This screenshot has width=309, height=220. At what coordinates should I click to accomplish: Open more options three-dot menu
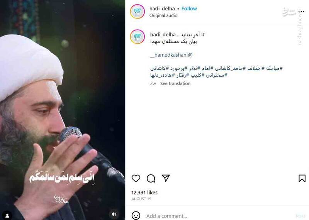tap(301, 12)
